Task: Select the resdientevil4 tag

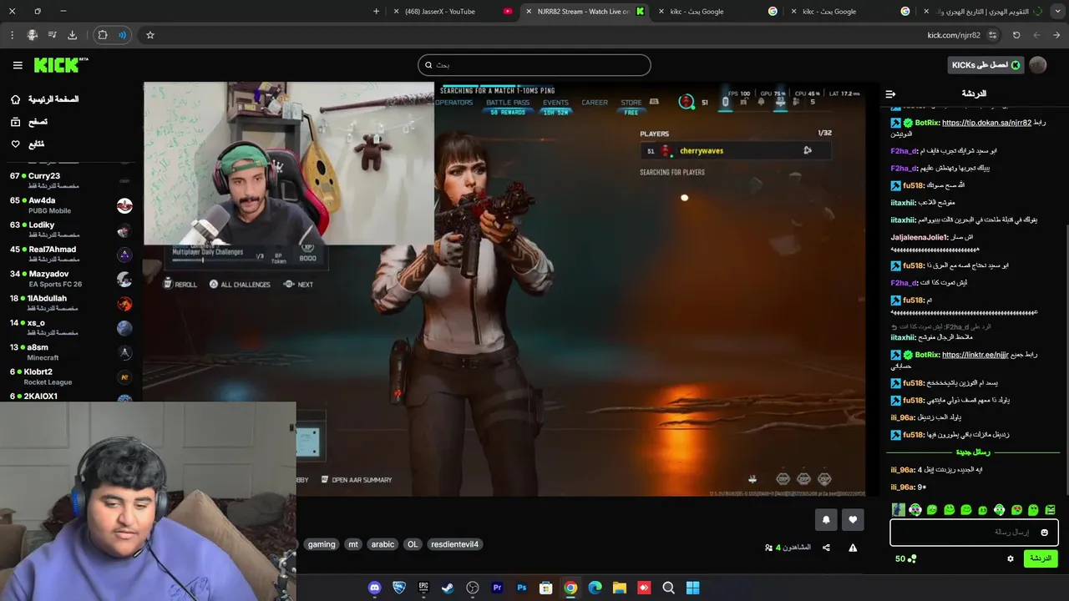Action: pos(455,544)
